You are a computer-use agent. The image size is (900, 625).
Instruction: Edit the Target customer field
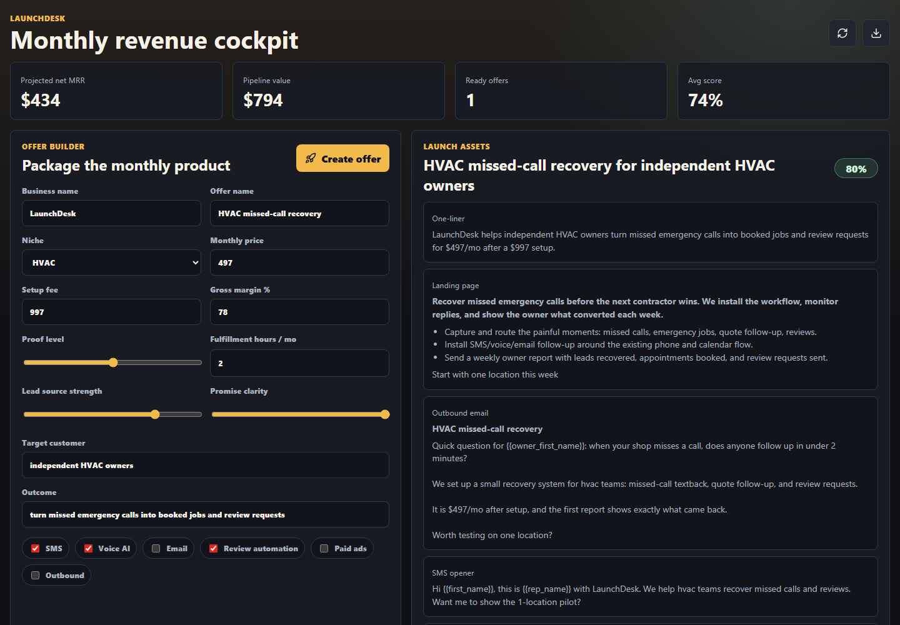coord(206,465)
